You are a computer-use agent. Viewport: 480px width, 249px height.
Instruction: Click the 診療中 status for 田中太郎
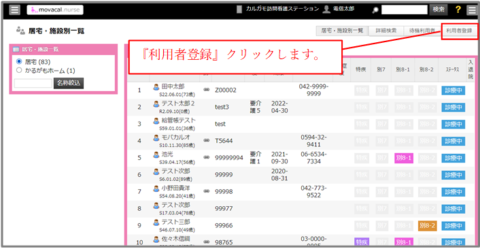(x=453, y=90)
